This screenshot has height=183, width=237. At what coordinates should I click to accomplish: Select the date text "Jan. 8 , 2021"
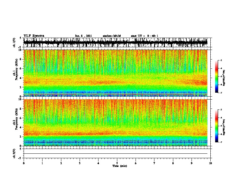coord(83,36)
